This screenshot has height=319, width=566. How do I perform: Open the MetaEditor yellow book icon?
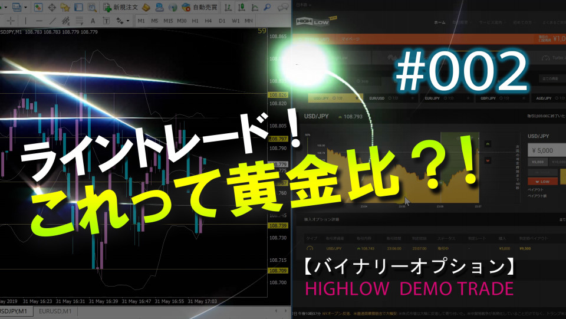pyautogui.click(x=146, y=7)
